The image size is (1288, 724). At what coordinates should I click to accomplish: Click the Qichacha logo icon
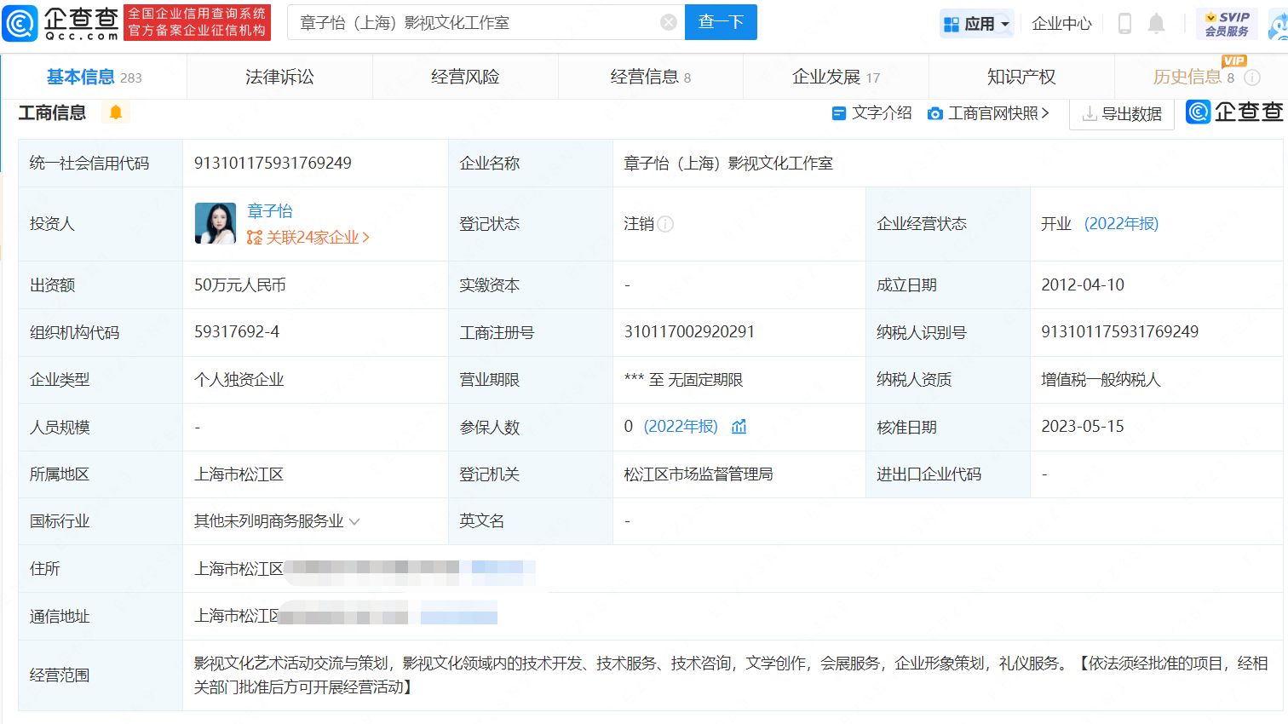pyautogui.click(x=20, y=23)
